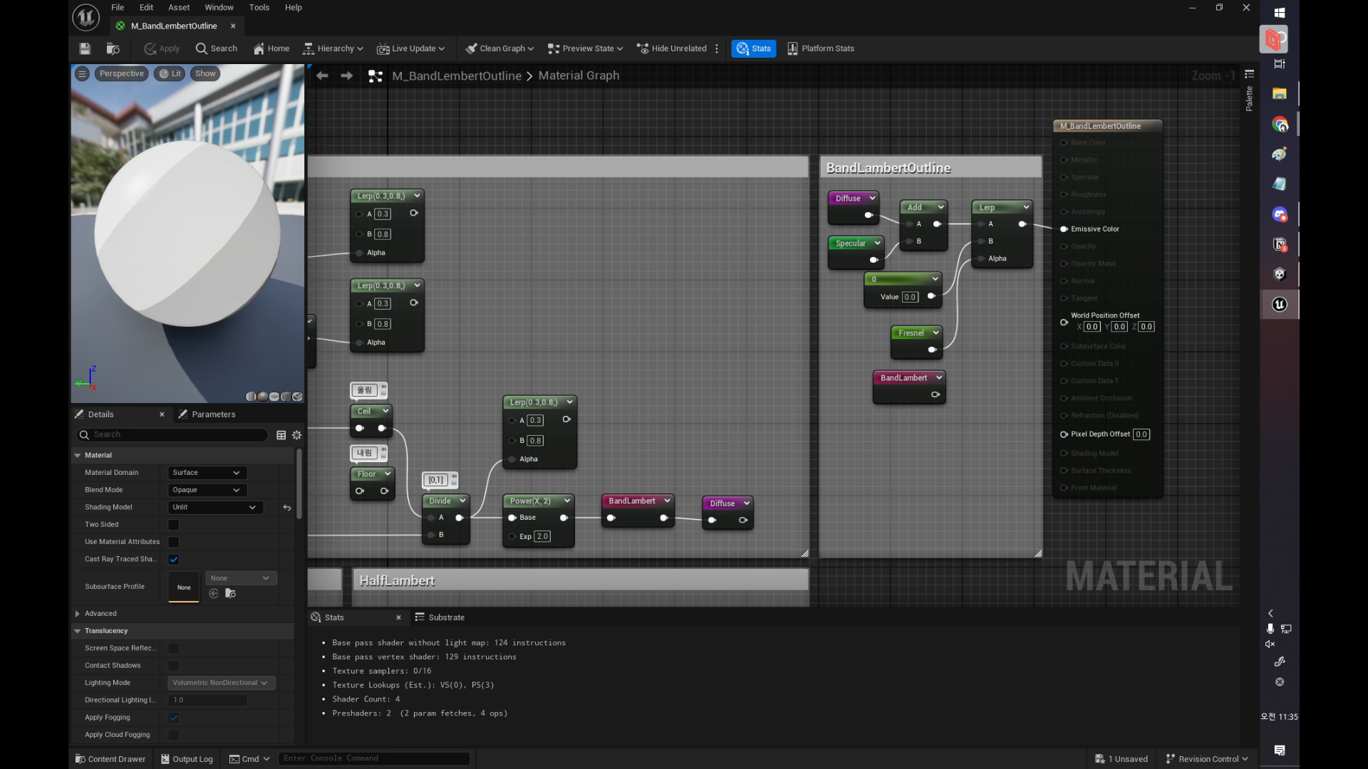1368x769 pixels.
Task: Click Hide Unrelated nodes button
Action: [671, 48]
